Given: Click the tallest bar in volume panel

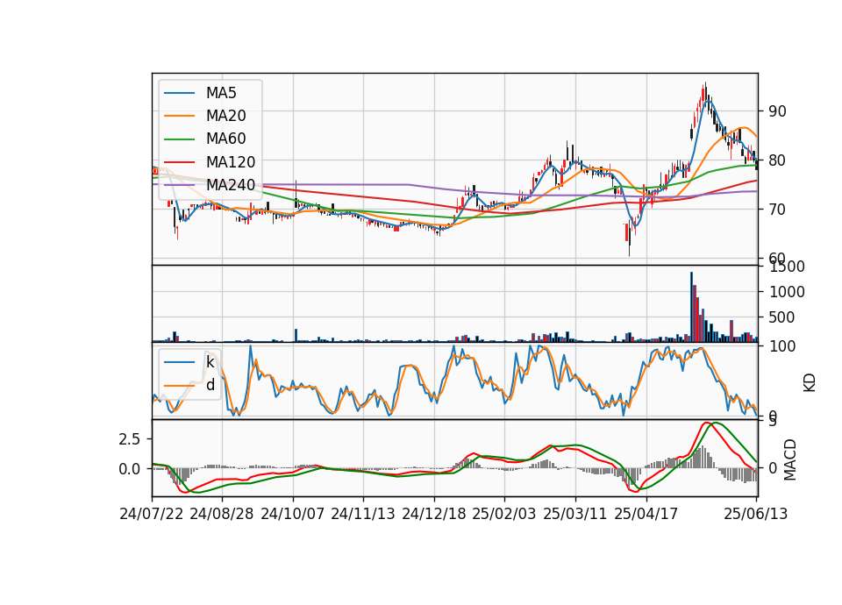Looking at the screenshot, I should (x=692, y=307).
